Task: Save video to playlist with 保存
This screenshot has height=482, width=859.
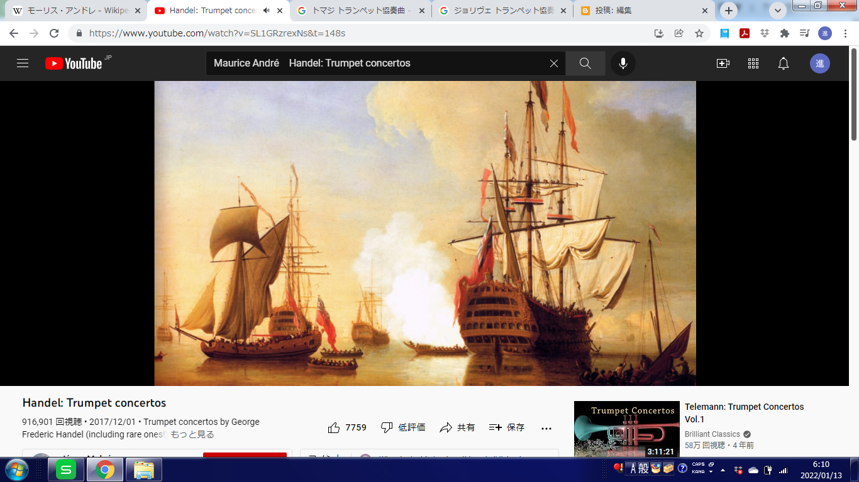Action: tap(507, 427)
